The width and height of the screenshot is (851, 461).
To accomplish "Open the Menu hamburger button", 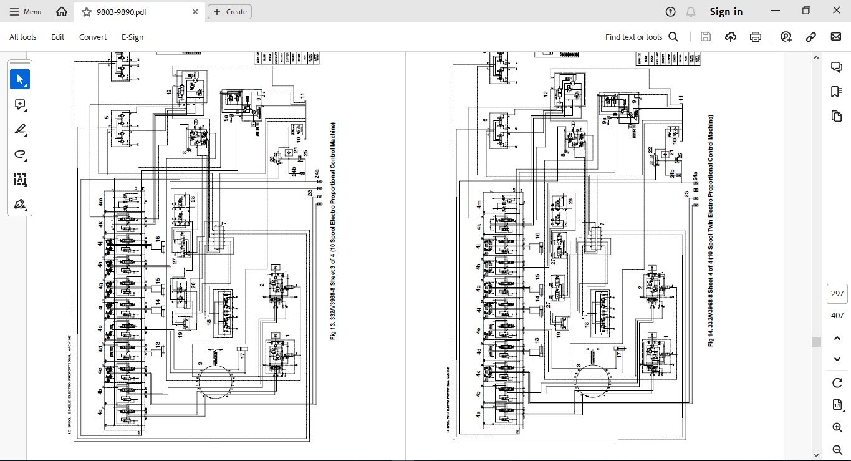I will pos(26,11).
